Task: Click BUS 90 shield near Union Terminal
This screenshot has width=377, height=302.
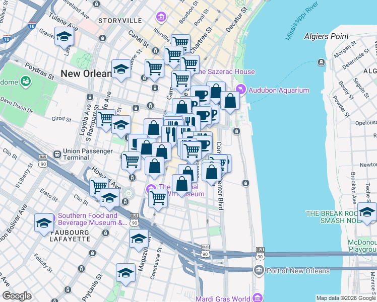Action: point(43,162)
